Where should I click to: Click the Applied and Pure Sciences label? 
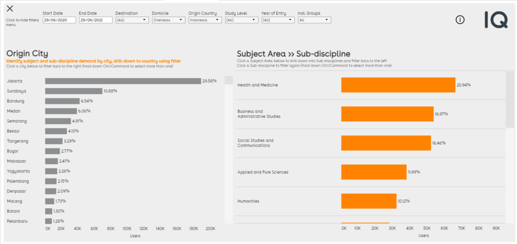[263, 172]
